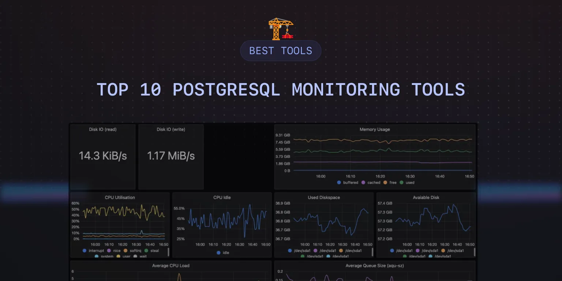Click the BEST TOOLS badge
The height and width of the screenshot is (281, 562).
tap(281, 50)
